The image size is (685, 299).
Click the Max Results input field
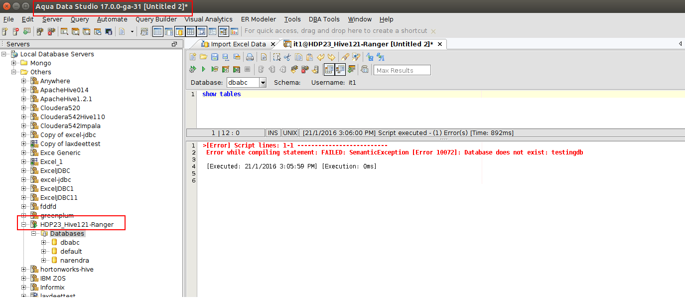click(402, 70)
